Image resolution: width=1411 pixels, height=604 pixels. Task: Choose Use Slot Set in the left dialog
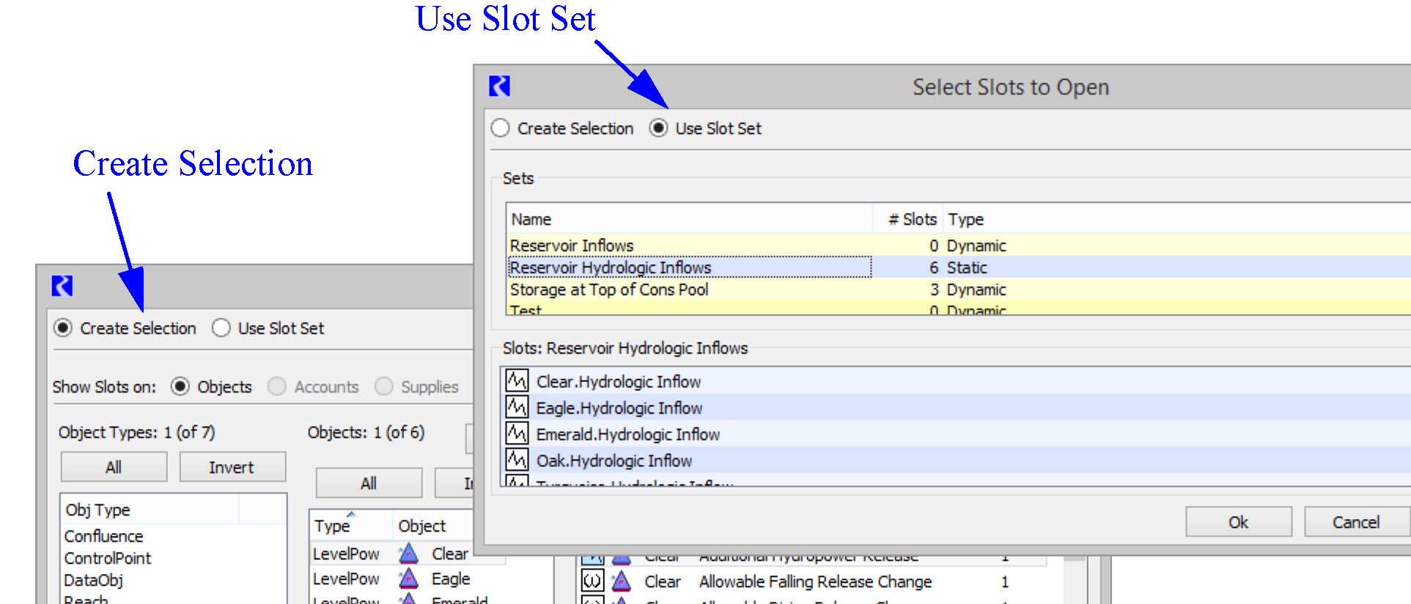(x=221, y=328)
